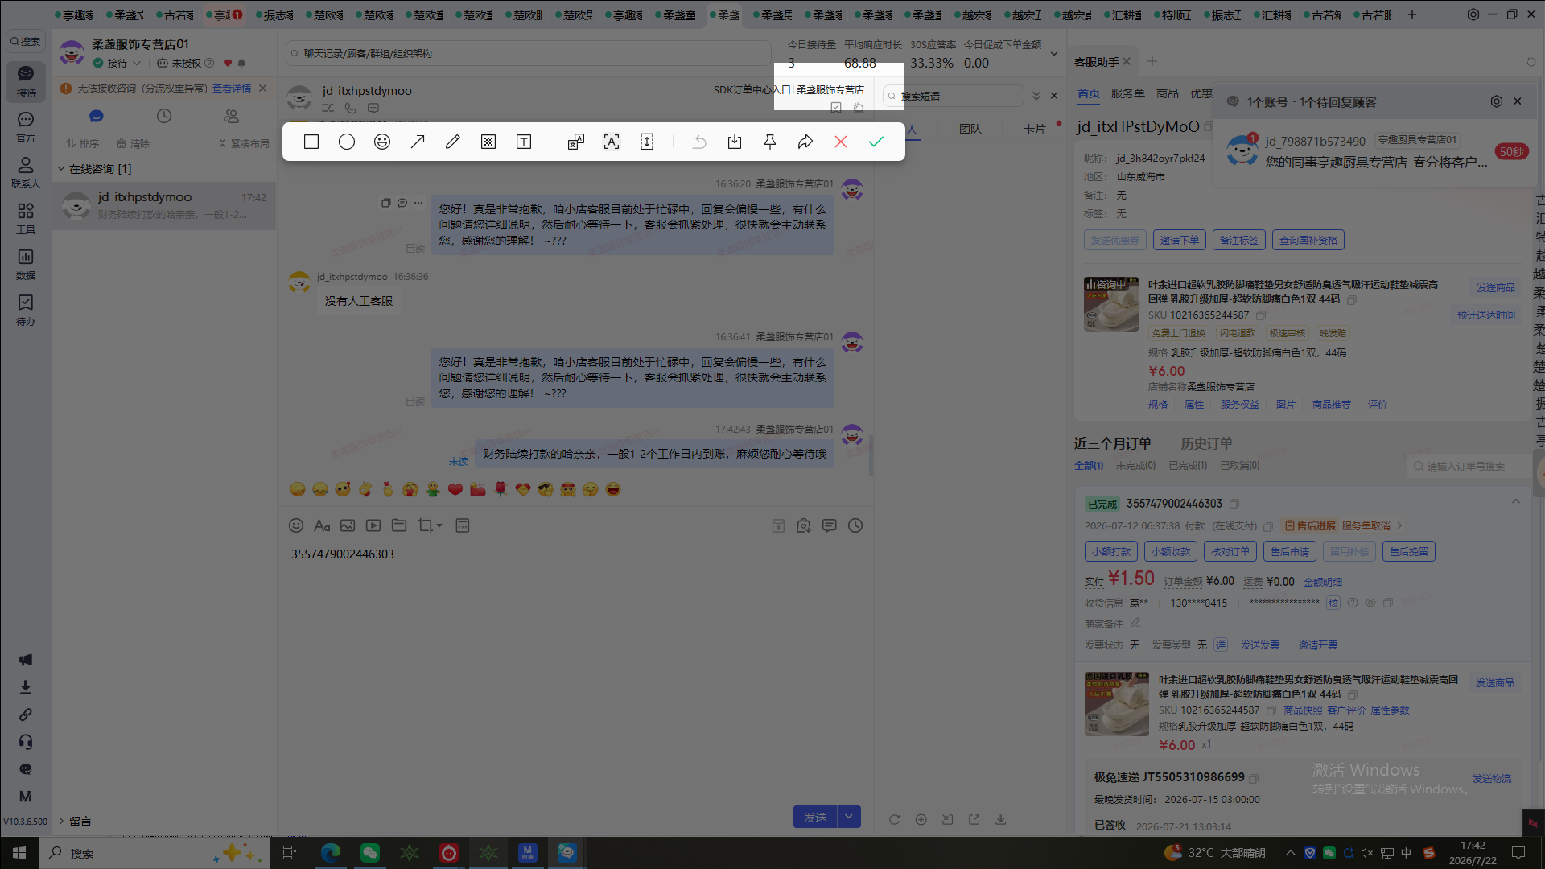The image size is (1545, 869).
Task: Open the 工具 sidebar section
Action: pos(26,218)
